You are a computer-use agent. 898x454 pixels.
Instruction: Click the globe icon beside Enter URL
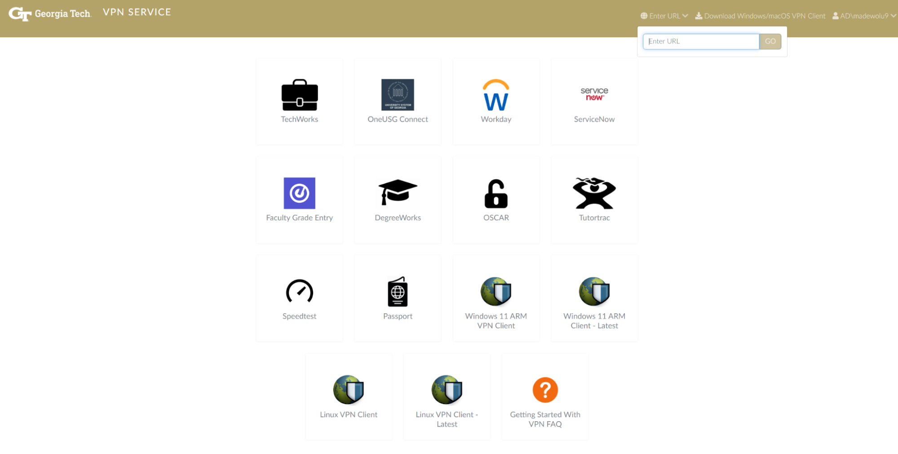(x=644, y=16)
